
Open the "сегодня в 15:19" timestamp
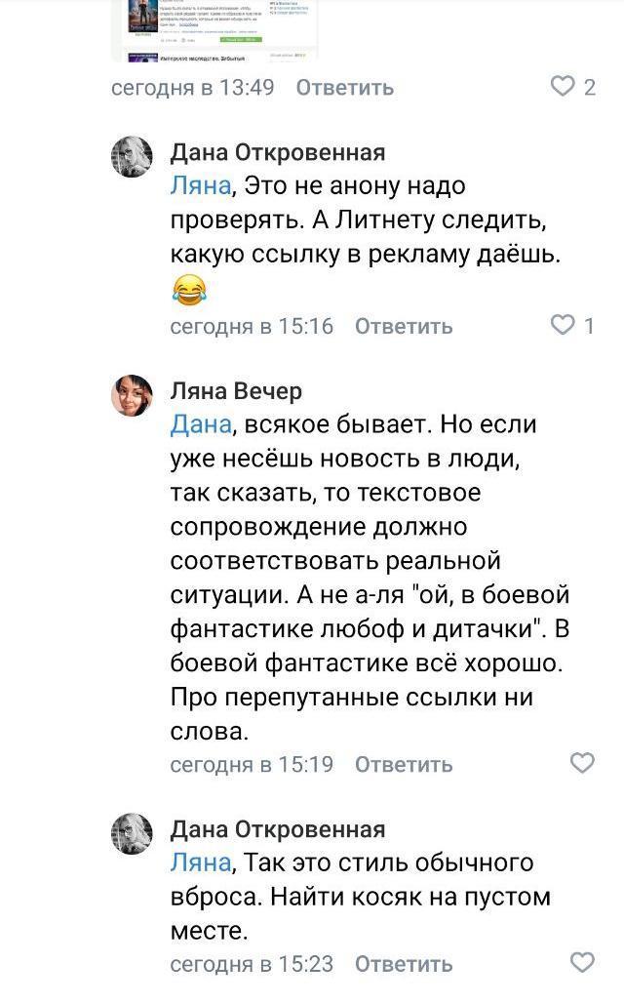[252, 765]
